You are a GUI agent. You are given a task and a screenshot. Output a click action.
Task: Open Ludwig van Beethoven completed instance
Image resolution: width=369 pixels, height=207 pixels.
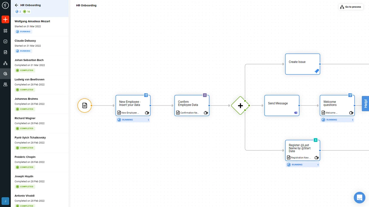pos(30,79)
